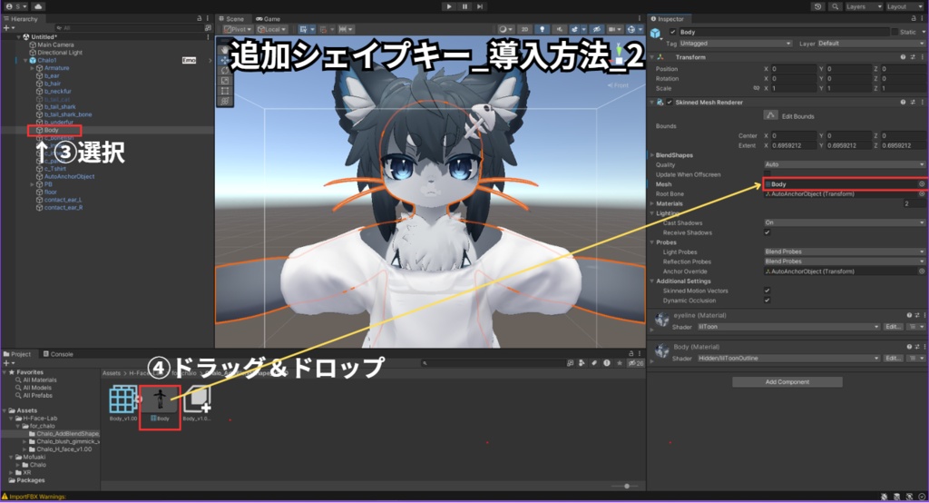Click Edit button for eyeline material
This screenshot has height=503, width=929.
tap(893, 327)
